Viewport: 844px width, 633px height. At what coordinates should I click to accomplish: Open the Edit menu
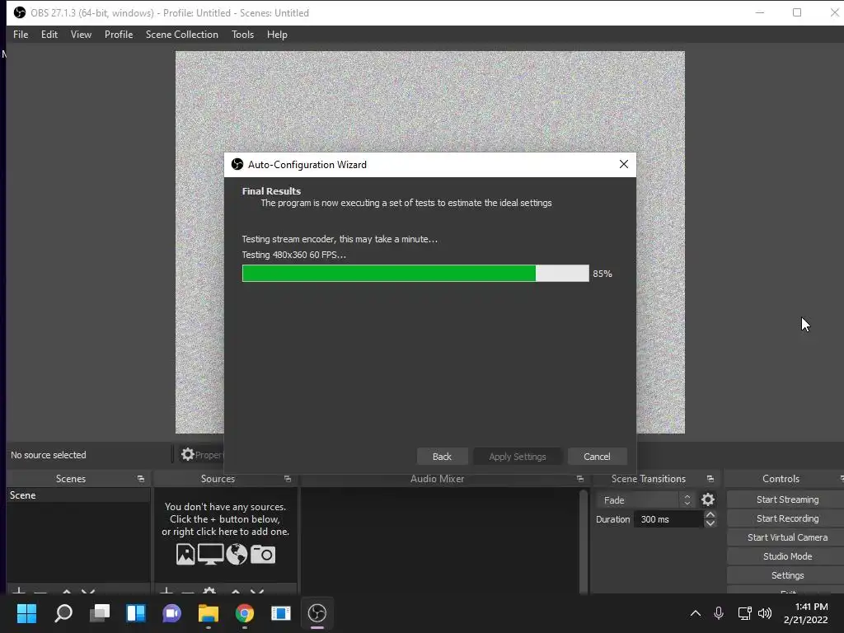point(49,35)
